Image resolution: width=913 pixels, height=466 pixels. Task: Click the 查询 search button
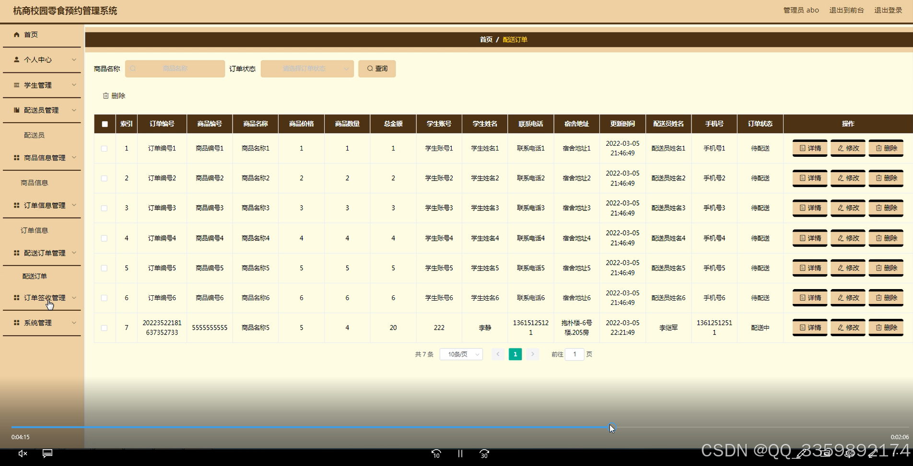tap(377, 69)
